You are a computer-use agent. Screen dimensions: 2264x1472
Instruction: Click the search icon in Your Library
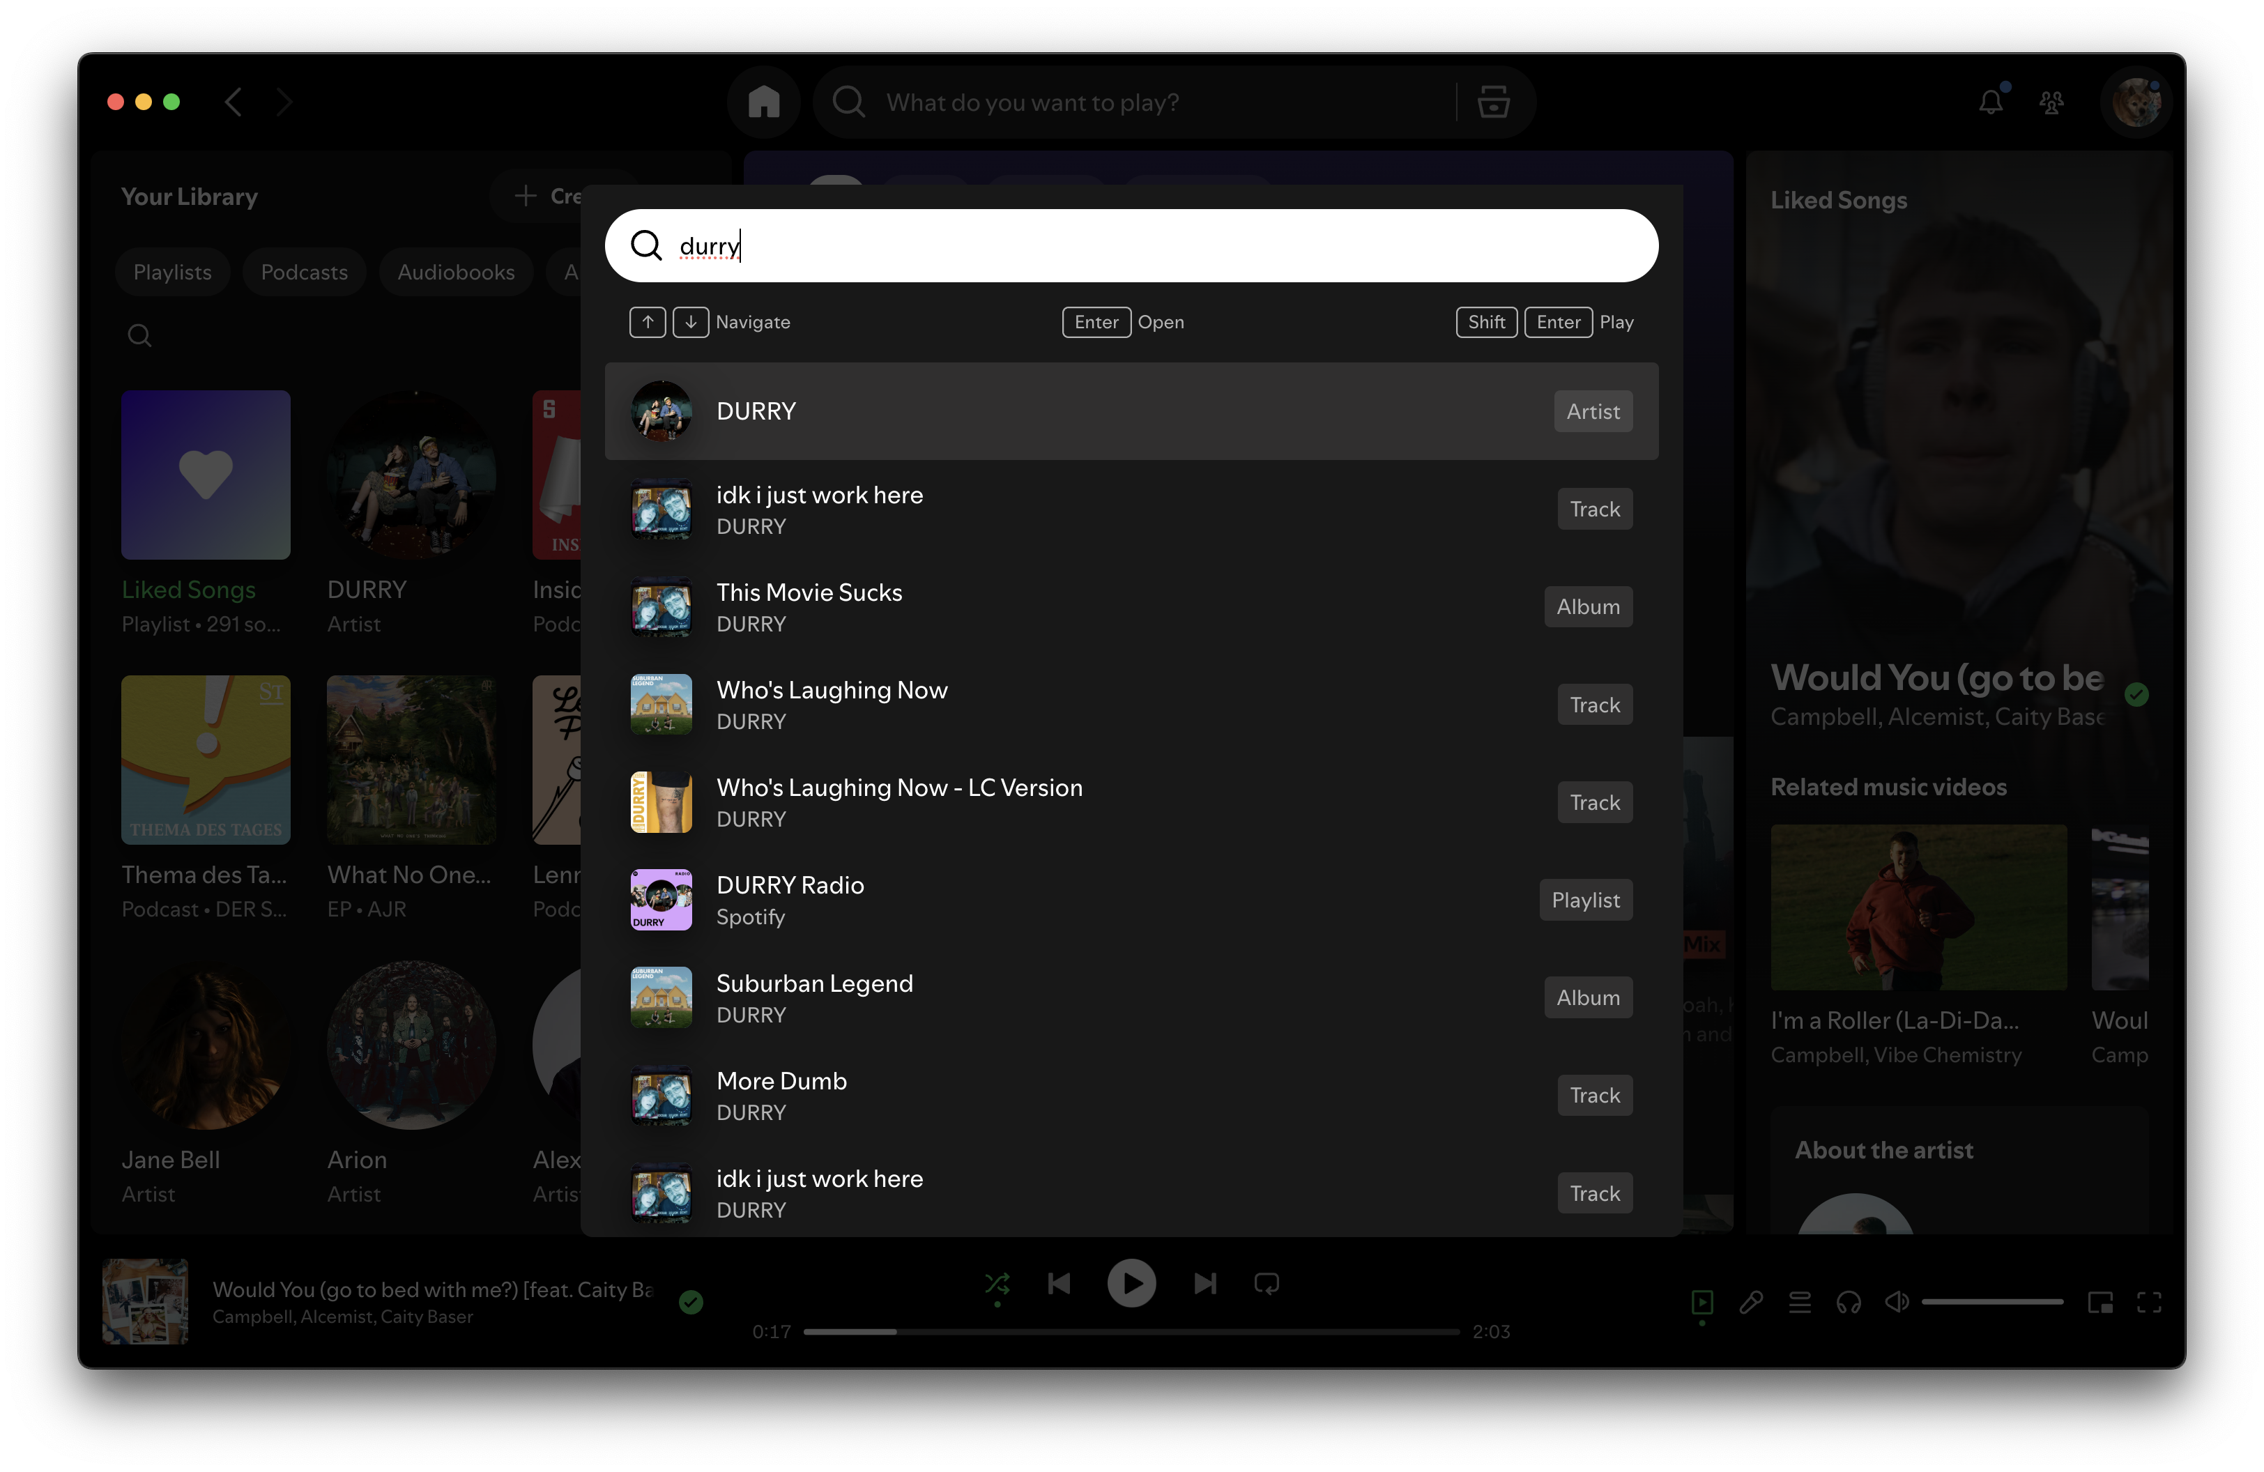pyautogui.click(x=140, y=335)
